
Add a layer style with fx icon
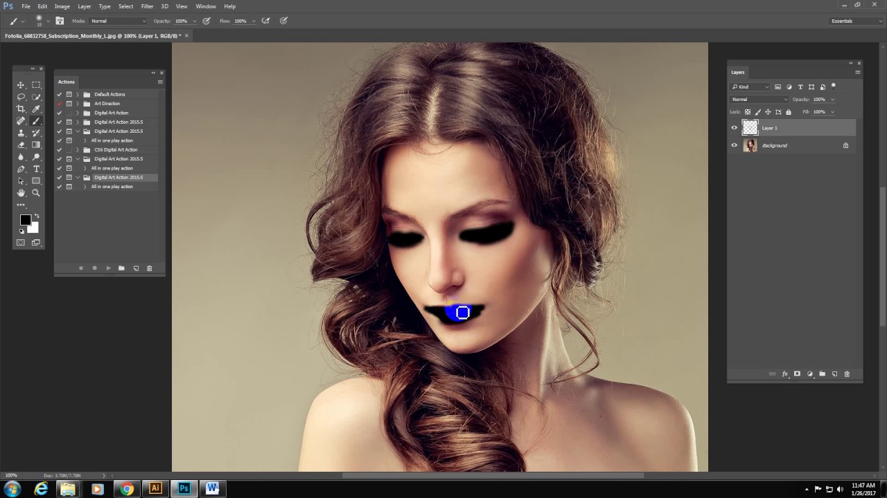pos(785,373)
